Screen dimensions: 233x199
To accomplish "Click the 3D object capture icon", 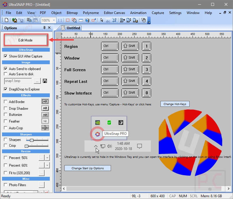I will (x=87, y=20).
